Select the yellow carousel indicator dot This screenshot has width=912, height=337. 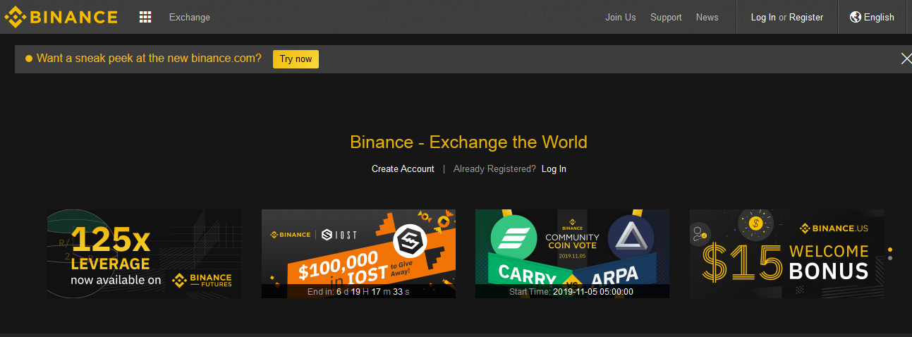coord(890,250)
